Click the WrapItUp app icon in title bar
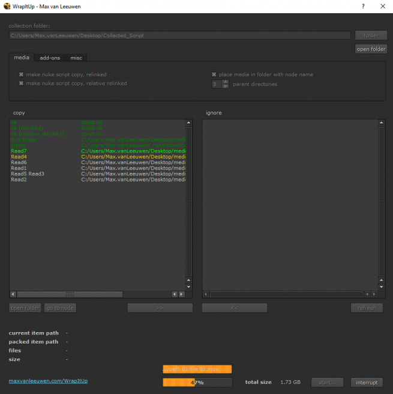The width and height of the screenshot is (393, 394). click(7, 6)
